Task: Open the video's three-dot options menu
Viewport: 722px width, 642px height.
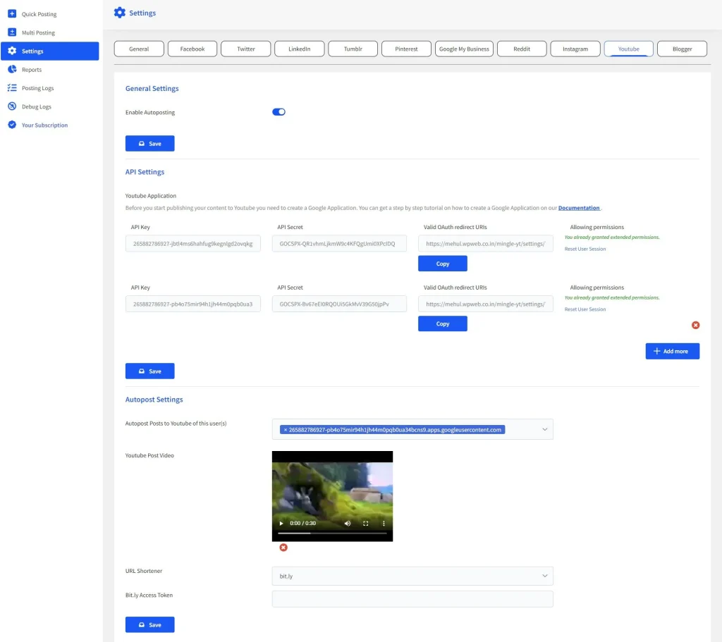Action: pos(384,524)
